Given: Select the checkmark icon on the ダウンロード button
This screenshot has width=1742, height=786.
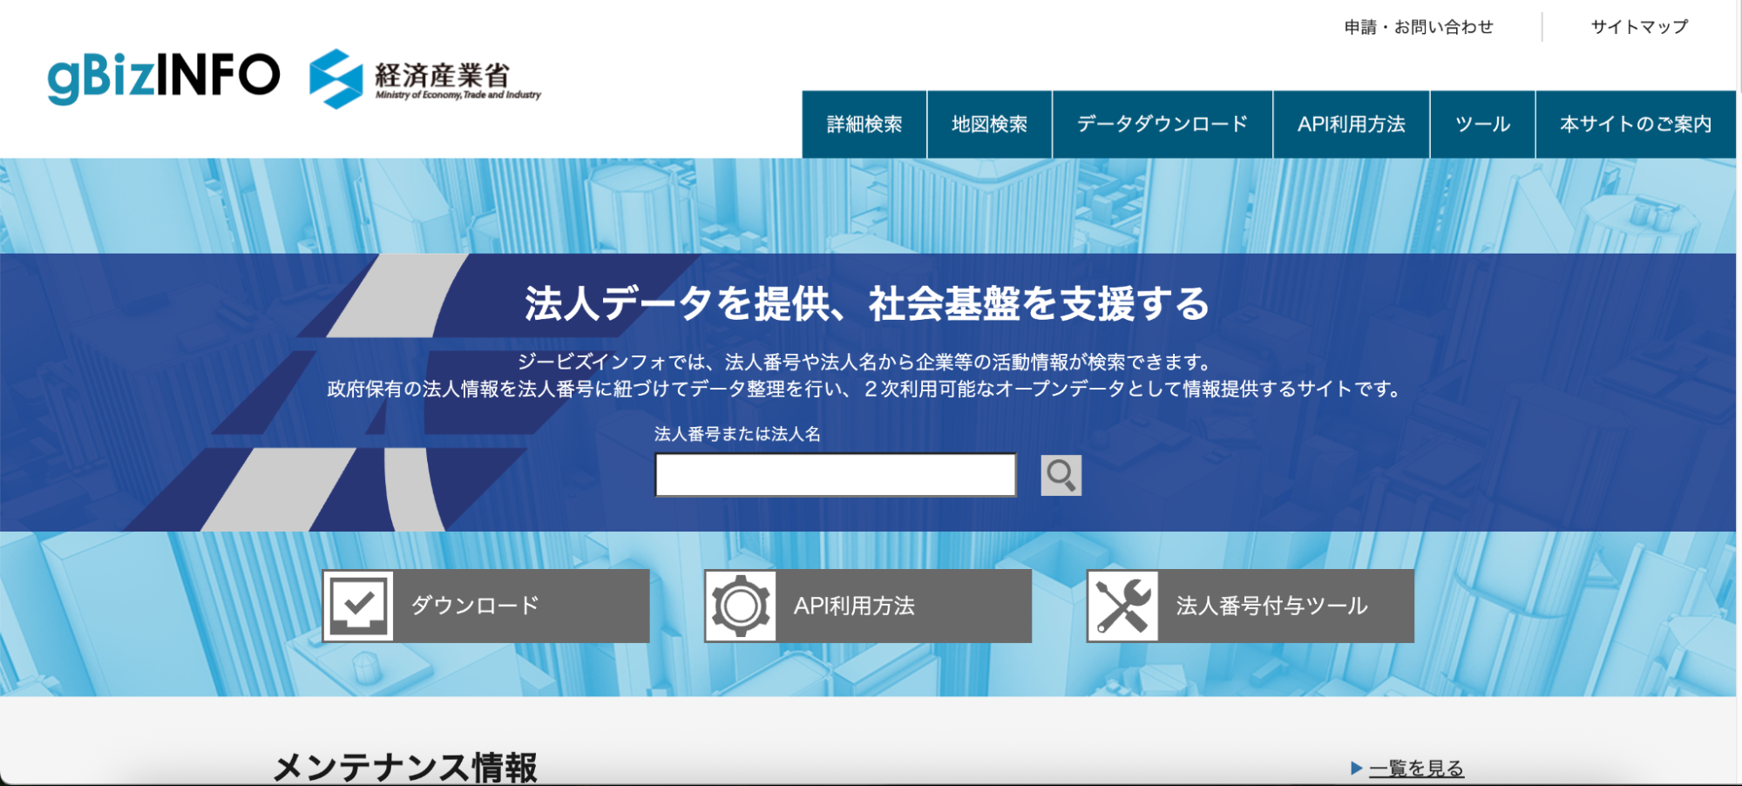Looking at the screenshot, I should (x=360, y=606).
